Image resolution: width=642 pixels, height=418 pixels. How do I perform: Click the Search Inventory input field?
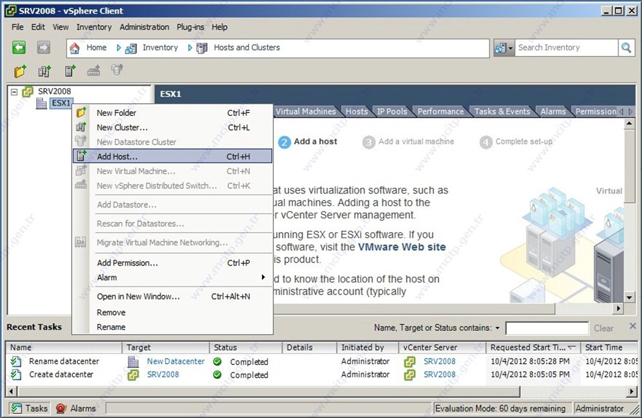tap(566, 48)
